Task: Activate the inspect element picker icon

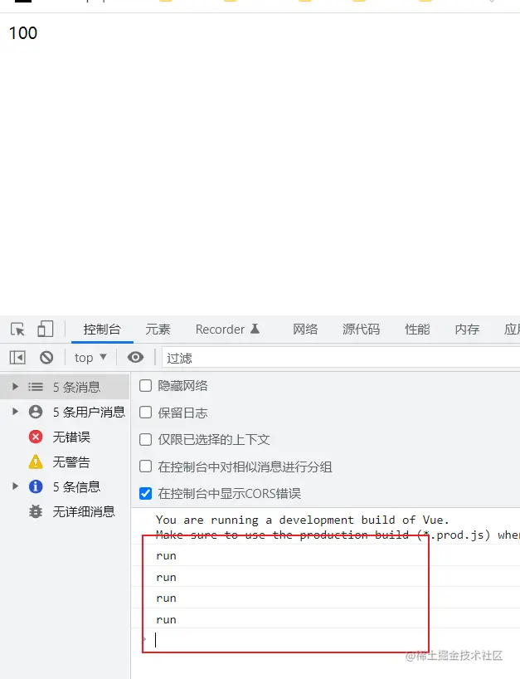Action: [17, 330]
